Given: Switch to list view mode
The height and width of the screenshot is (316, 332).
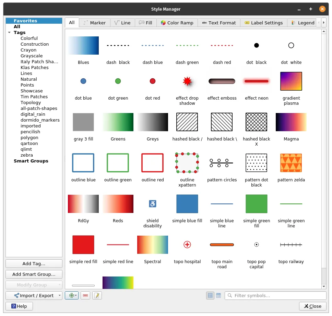Looking at the screenshot, I should point(218,295).
